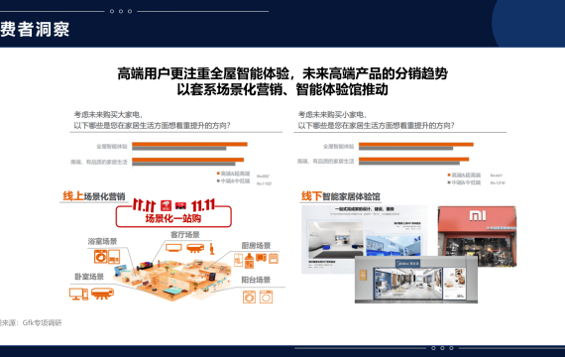Click the 场景化一站购 banner text
This screenshot has height=357, width=565.
click(173, 218)
